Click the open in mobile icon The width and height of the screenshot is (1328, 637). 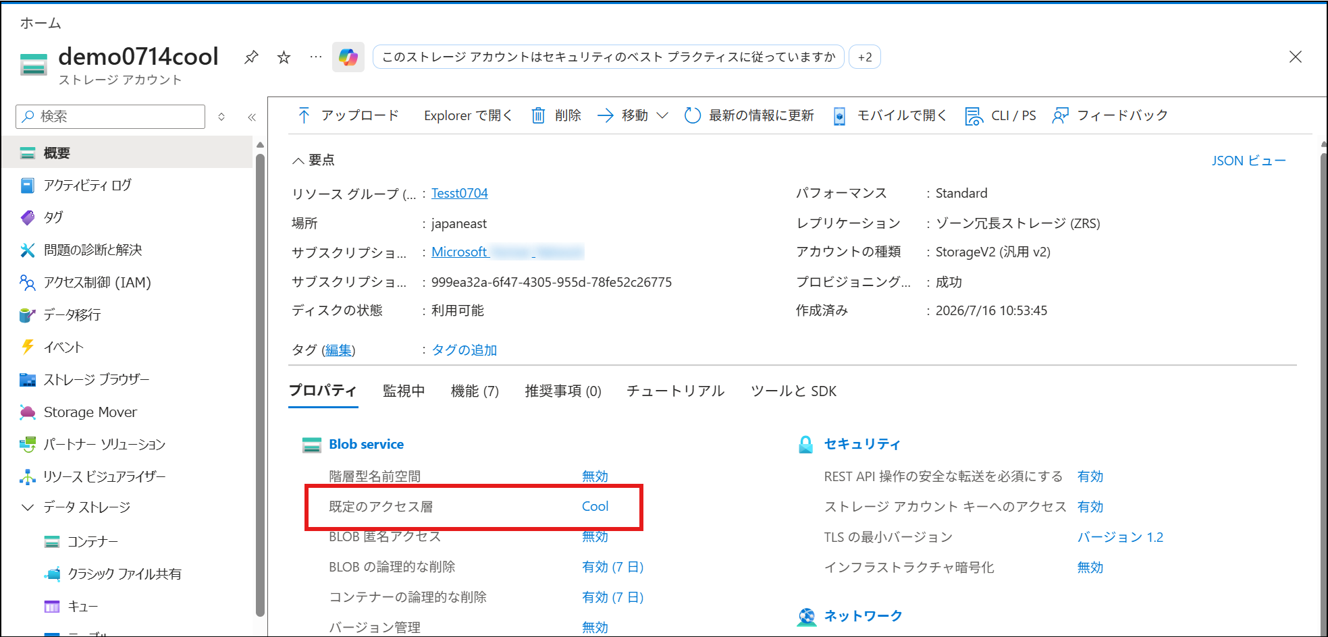point(839,116)
